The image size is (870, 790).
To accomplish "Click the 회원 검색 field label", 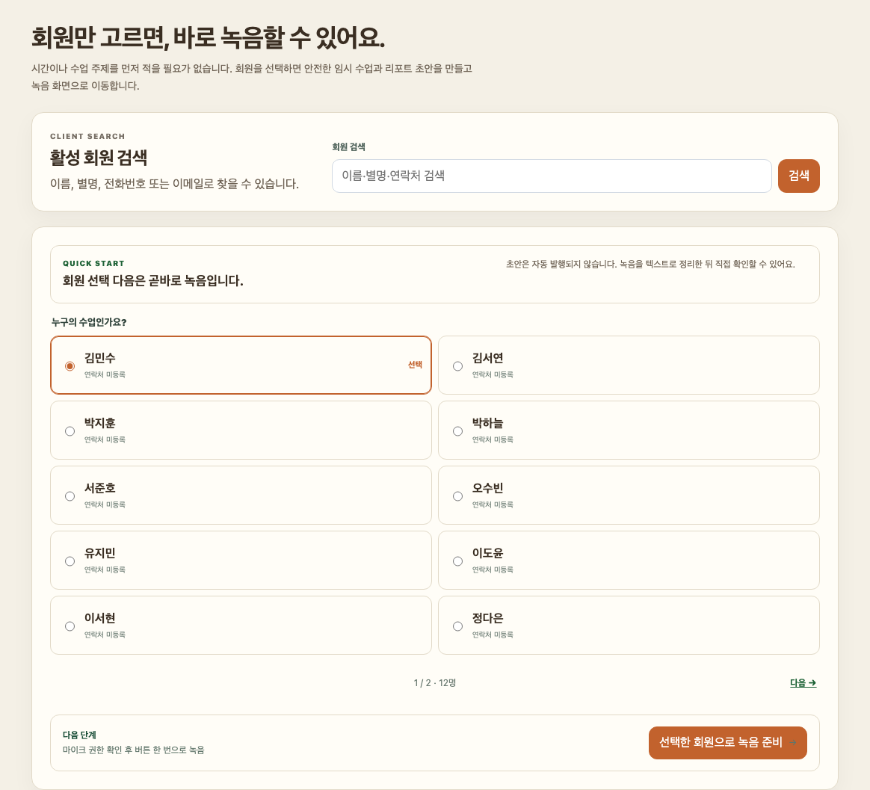I will [348, 147].
